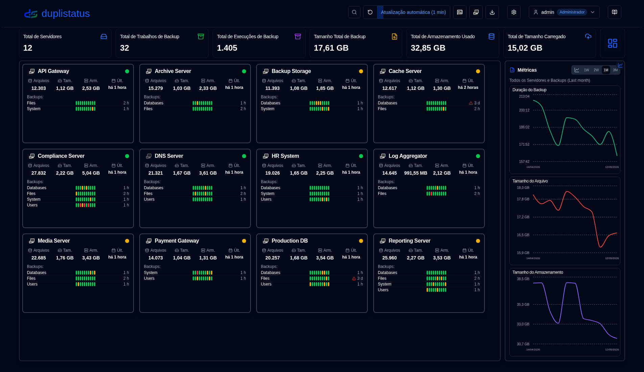Click Compliance Server Users backup status bars
The width and height of the screenshot is (644, 372).
point(86,205)
